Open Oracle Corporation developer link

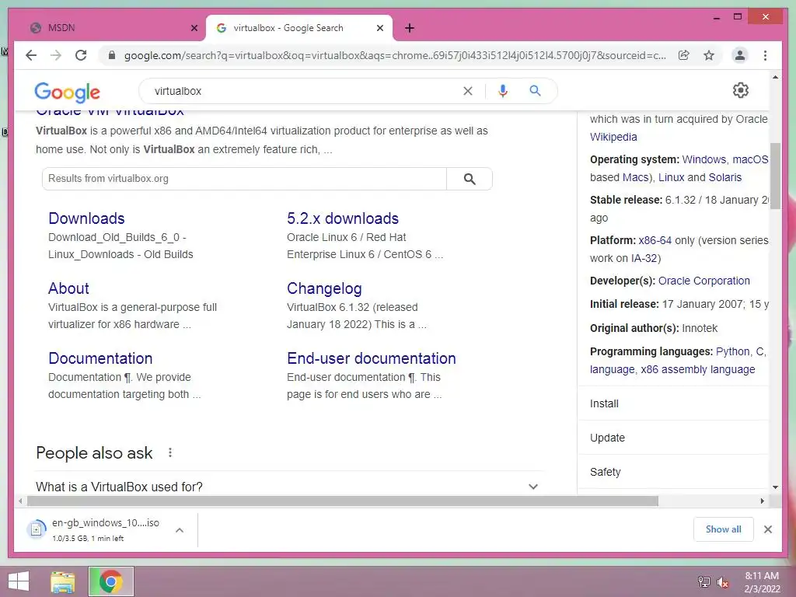[x=703, y=281]
